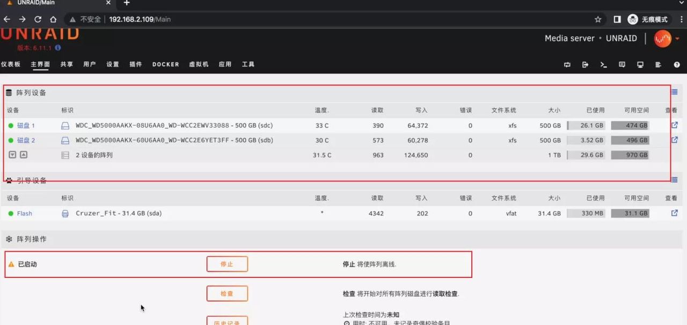Click the logout icon in the toolbar

tap(585, 64)
